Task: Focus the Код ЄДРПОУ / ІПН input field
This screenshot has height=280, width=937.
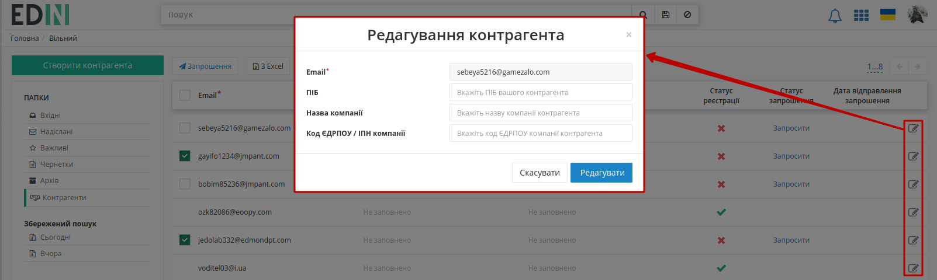Action: click(541, 133)
